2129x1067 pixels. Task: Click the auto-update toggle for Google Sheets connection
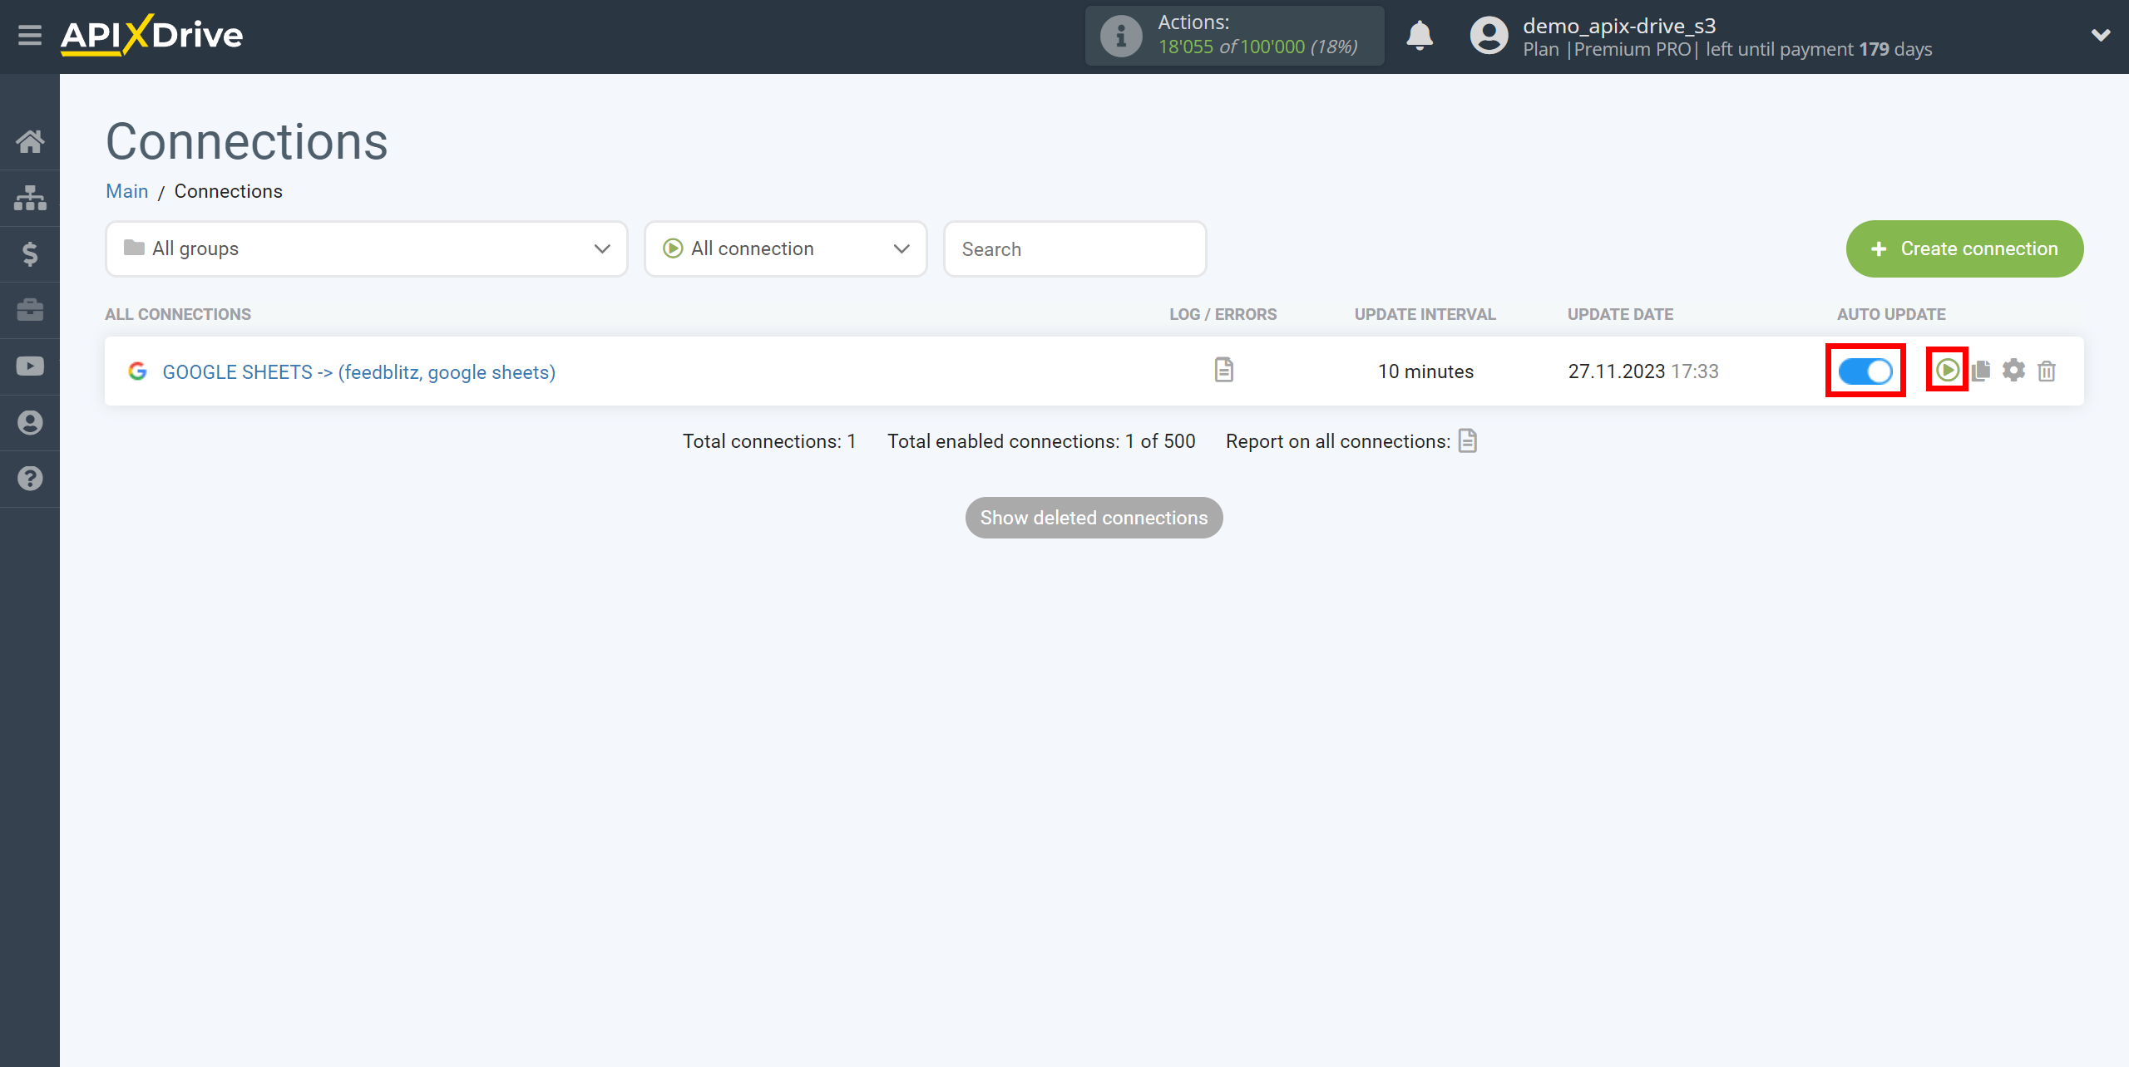tap(1864, 370)
